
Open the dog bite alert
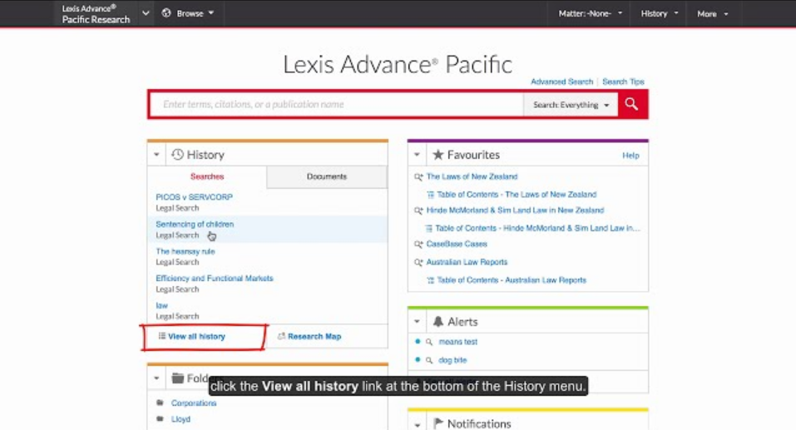point(452,360)
